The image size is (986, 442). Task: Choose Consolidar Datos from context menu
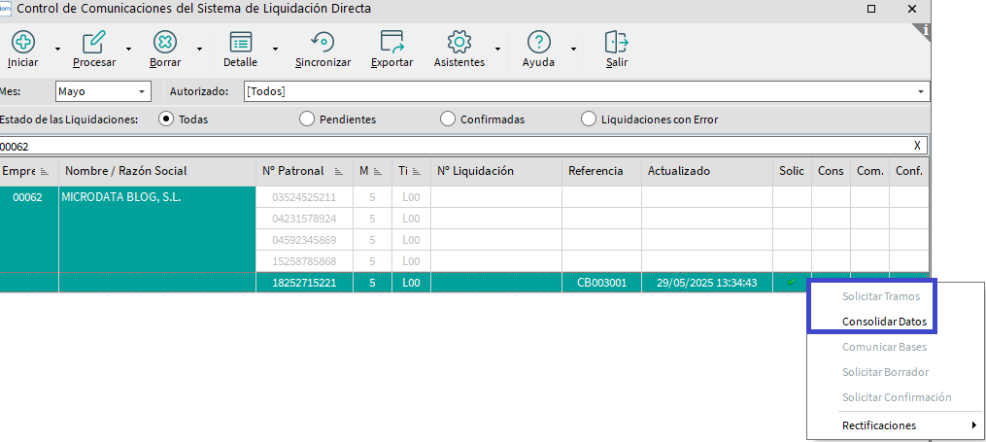(x=884, y=322)
